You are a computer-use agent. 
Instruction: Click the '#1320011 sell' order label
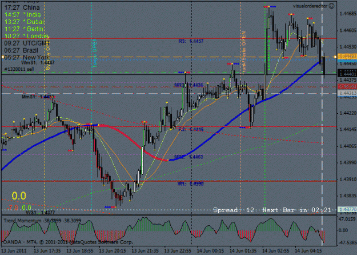click(19, 69)
